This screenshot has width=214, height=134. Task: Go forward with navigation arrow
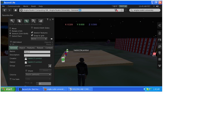(9, 10)
